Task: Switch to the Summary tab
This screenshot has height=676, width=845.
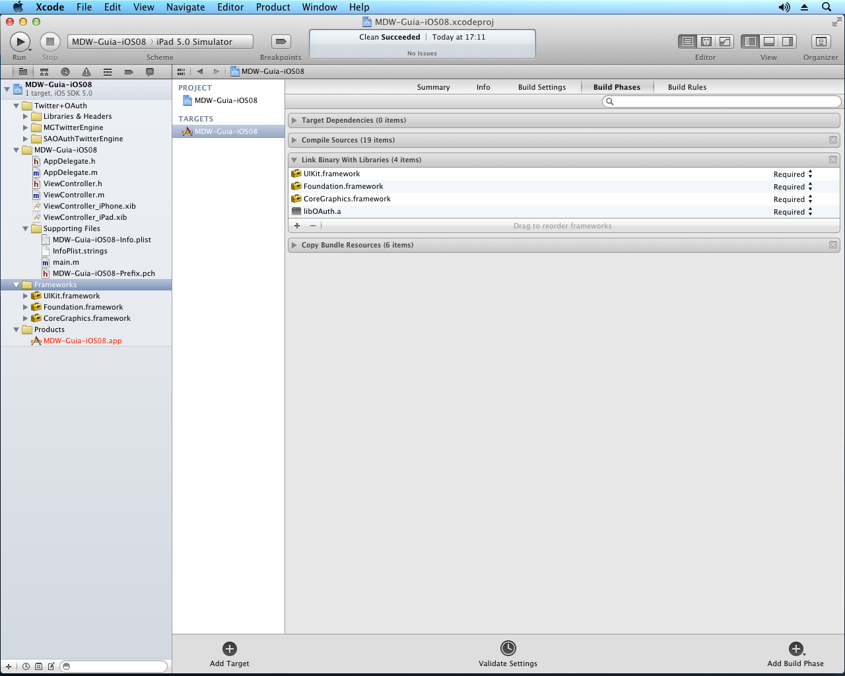Action: (x=433, y=87)
